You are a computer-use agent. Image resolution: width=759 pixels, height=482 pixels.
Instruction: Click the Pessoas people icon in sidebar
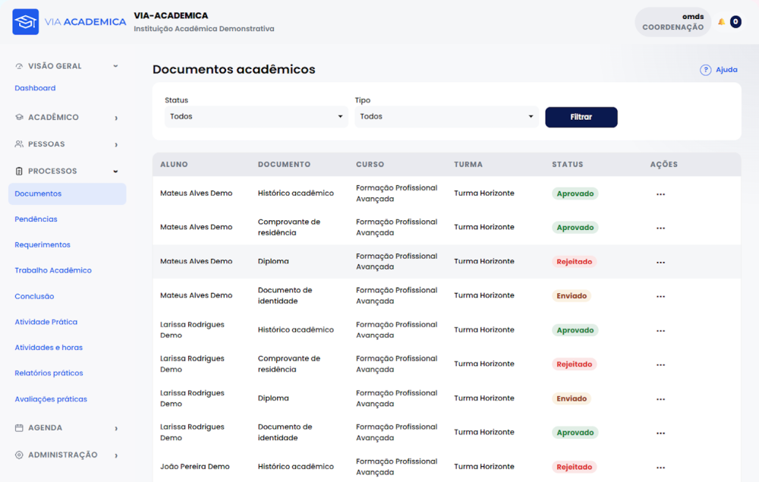(19, 144)
